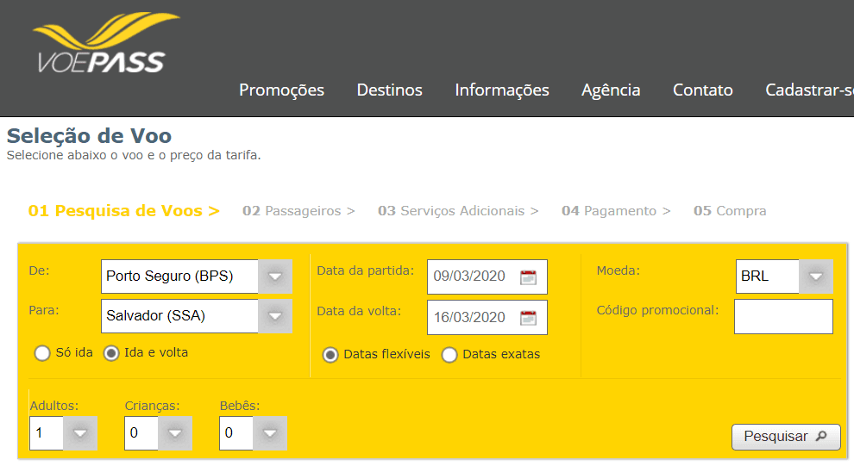Viewport: 854px width, 466px height.
Task: Expand the Para destination dropdown
Action: pos(275,316)
